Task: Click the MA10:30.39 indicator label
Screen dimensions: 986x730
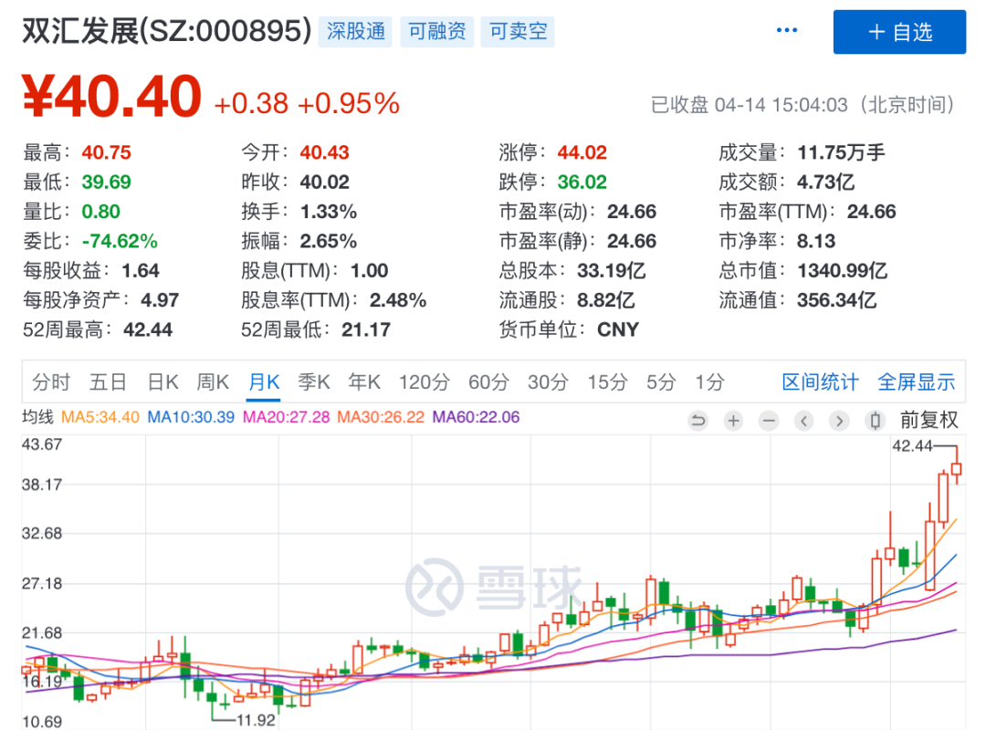Action: click(x=191, y=417)
